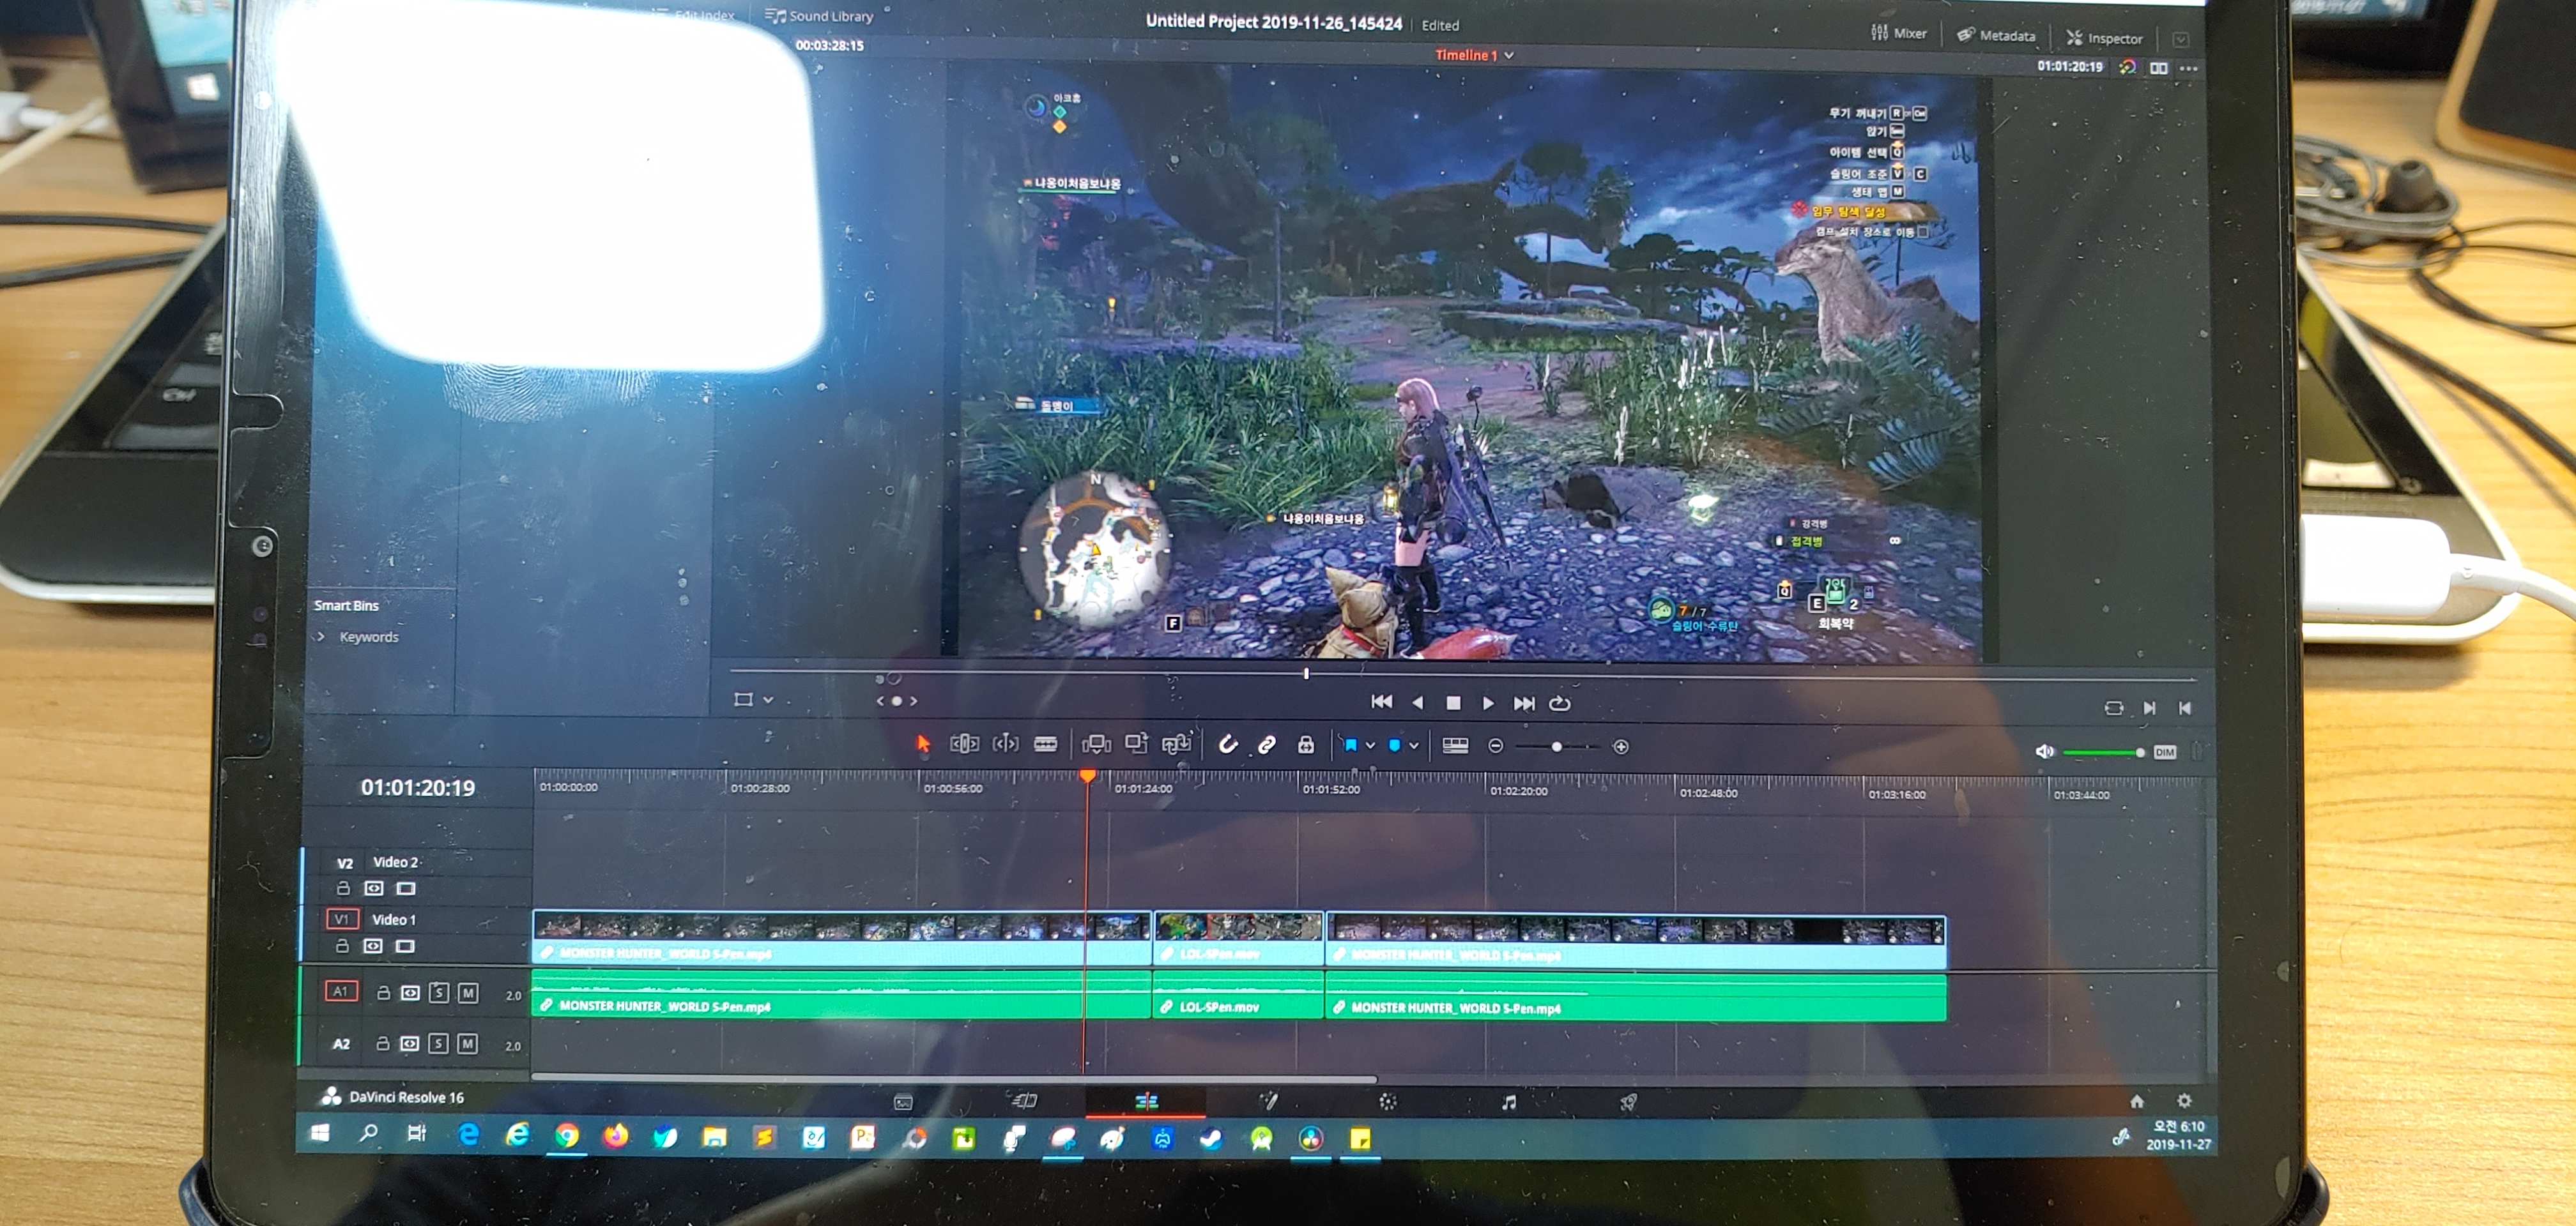Expand the Keywords smart bin
The height and width of the screenshot is (1226, 2576).
pos(321,637)
